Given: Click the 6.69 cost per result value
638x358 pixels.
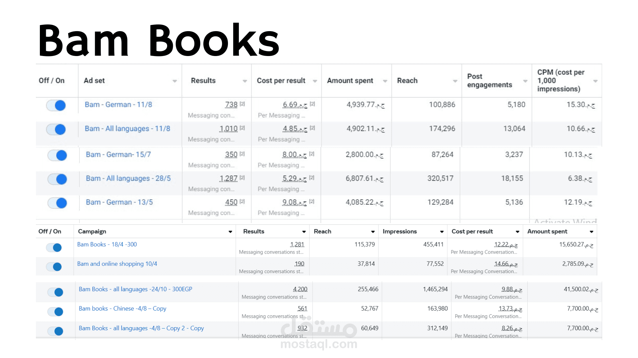Looking at the screenshot, I should [x=295, y=105].
